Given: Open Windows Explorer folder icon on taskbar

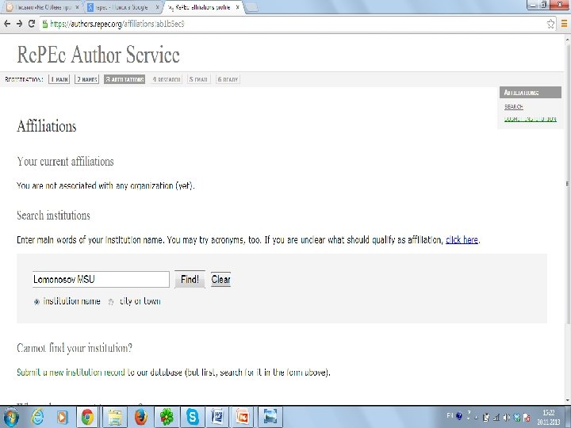Looking at the screenshot, I should coord(115,417).
